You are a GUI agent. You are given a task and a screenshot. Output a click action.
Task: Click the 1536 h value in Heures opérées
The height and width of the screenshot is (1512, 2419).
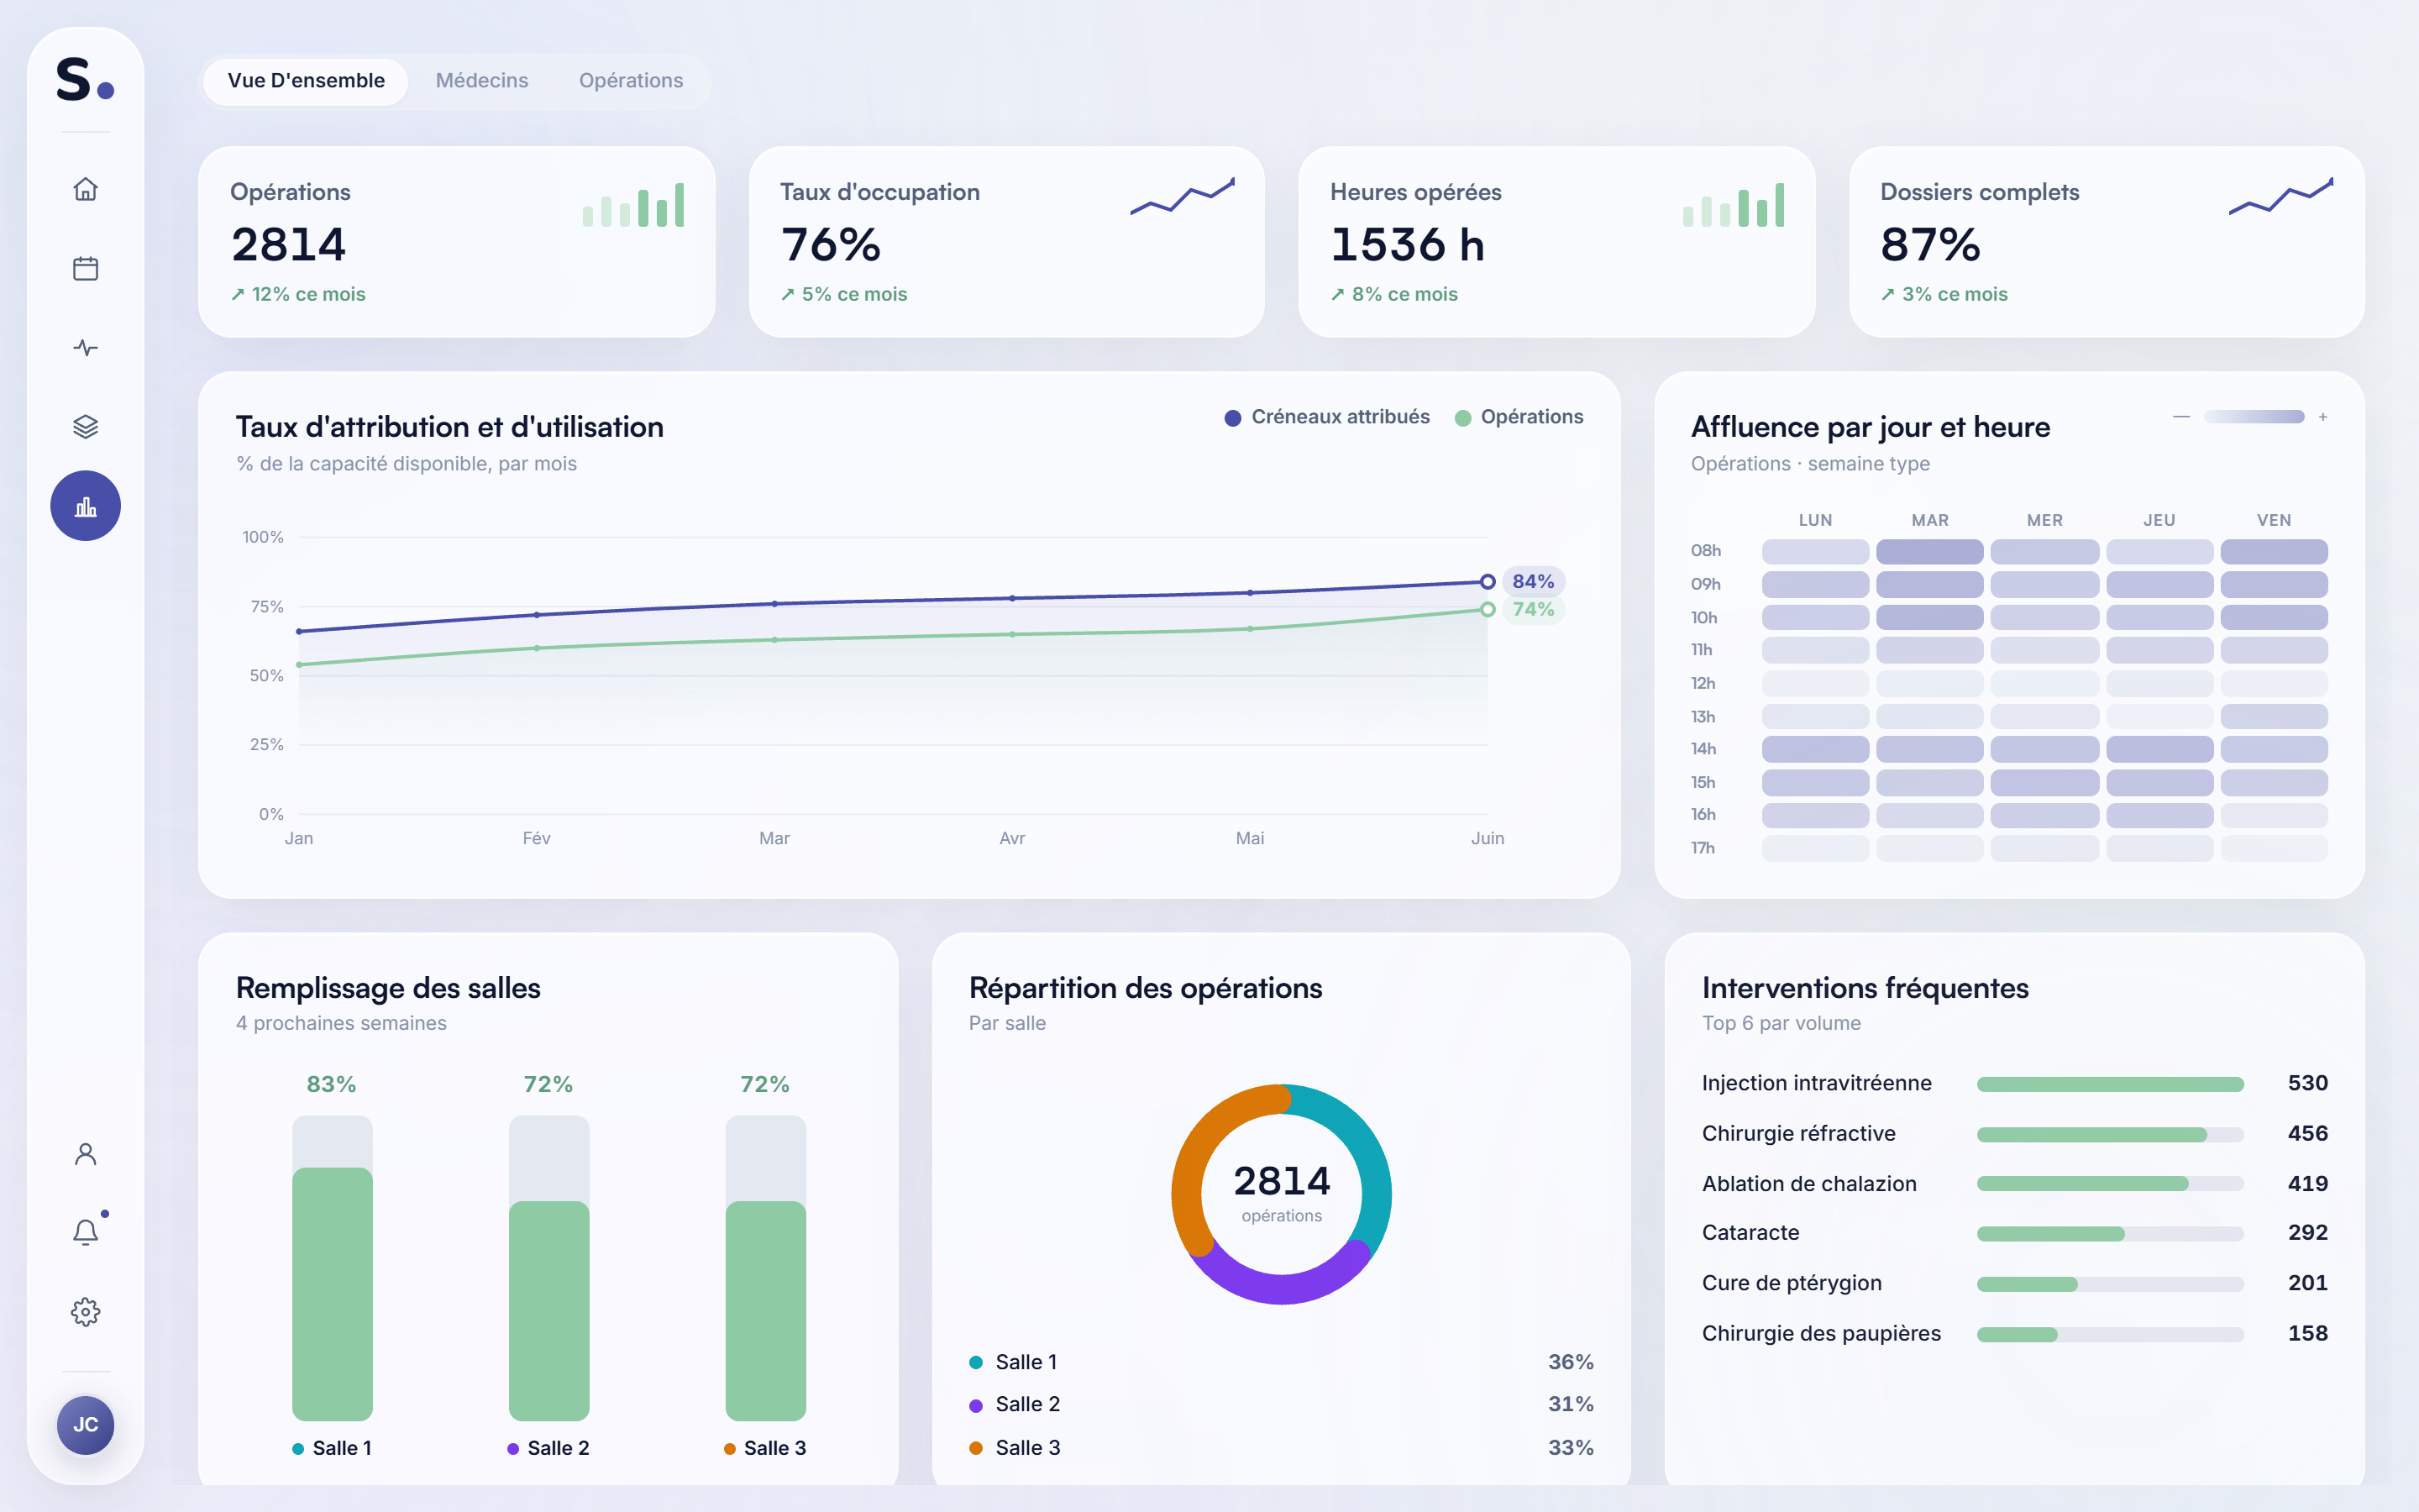pos(1408,245)
